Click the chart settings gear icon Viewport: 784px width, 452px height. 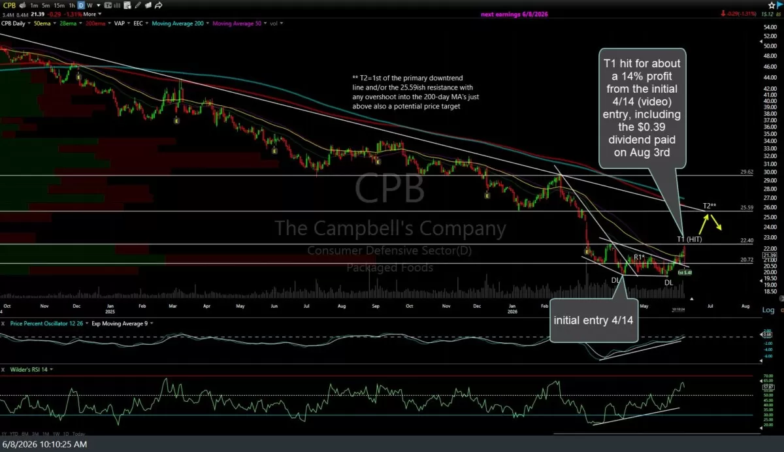(781, 310)
